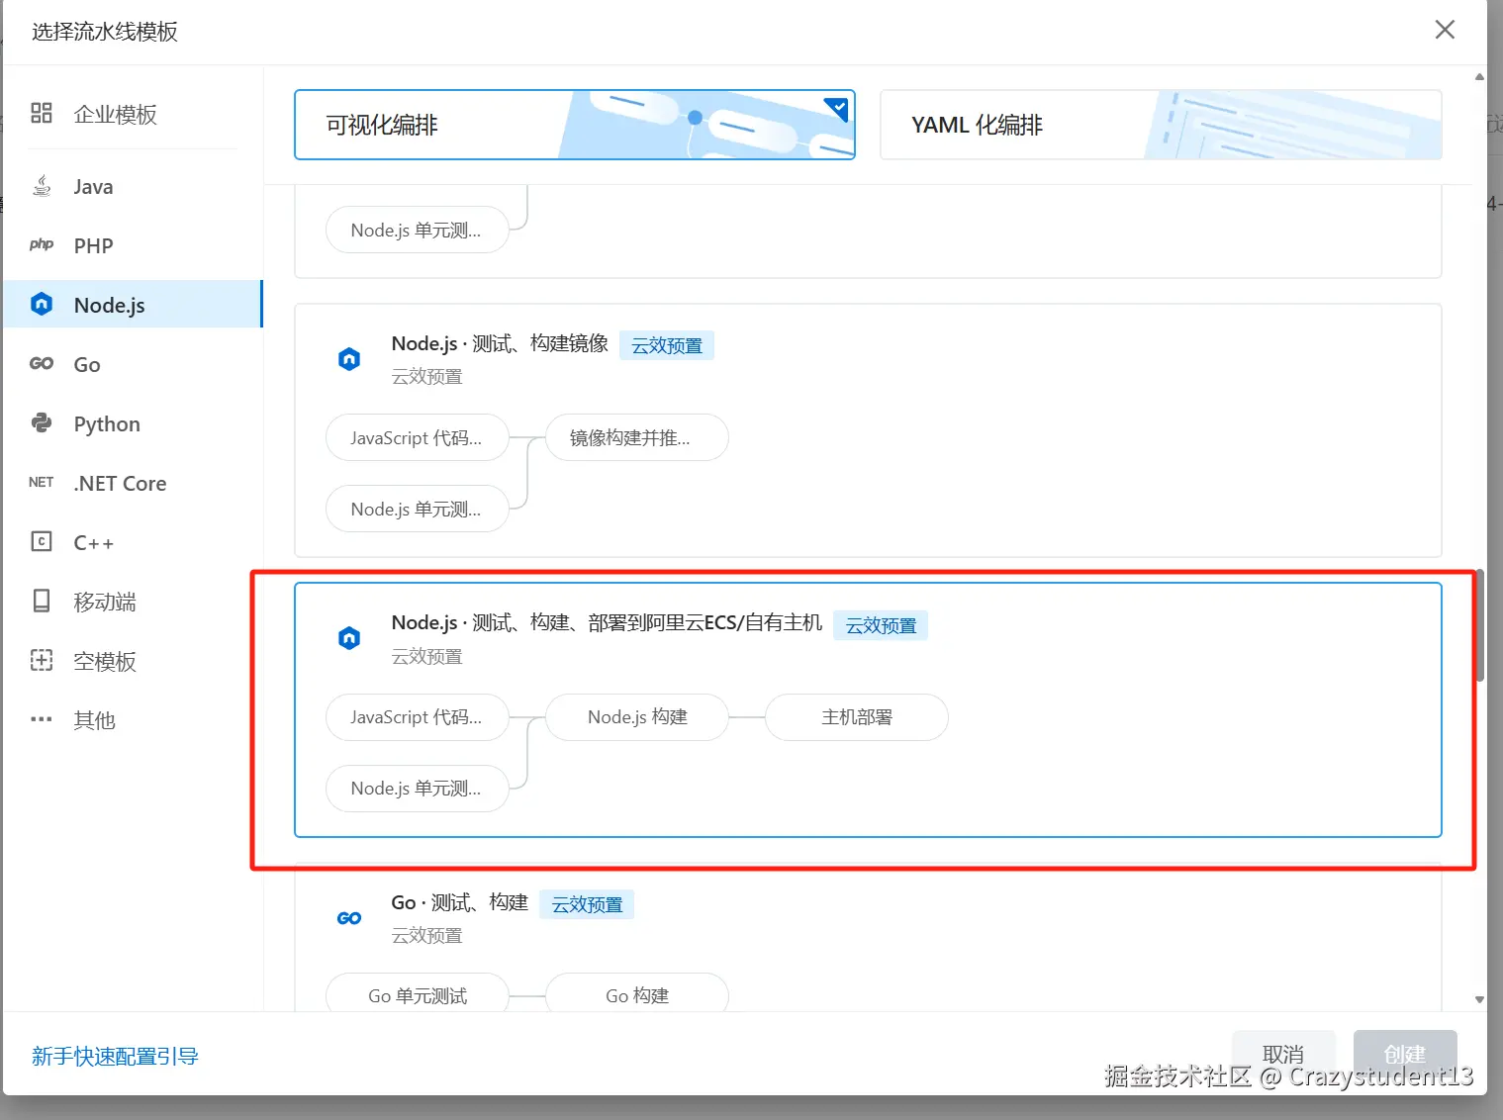Click Go icon of Go 测试、构建 template

click(x=349, y=918)
